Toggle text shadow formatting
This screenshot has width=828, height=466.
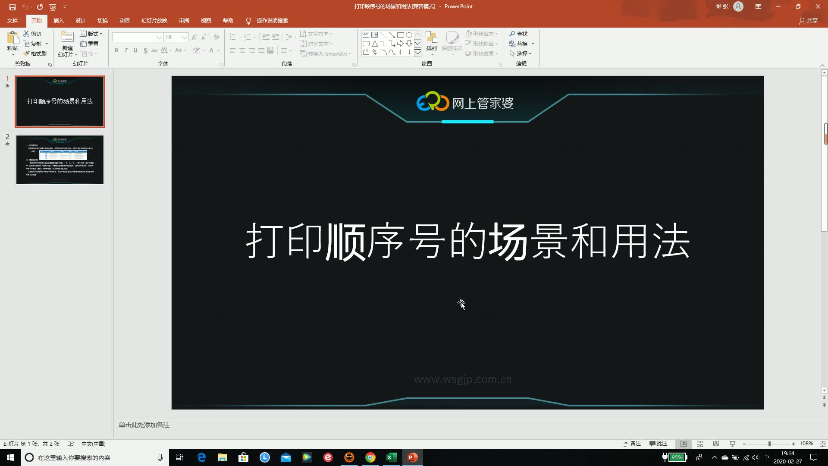(x=145, y=50)
